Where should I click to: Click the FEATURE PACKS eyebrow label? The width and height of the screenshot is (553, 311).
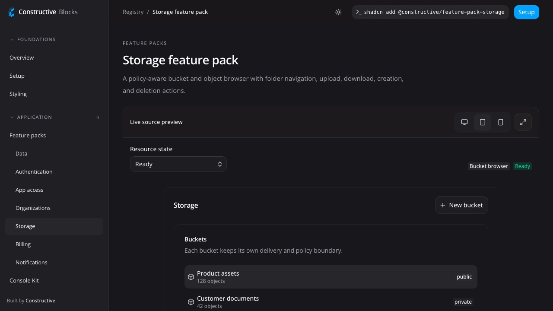(145, 43)
